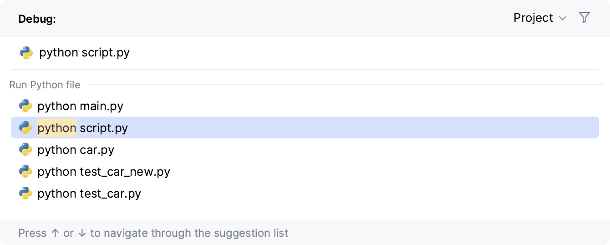Select the top 'python script.py' suggestion
This screenshot has height=245, width=610.
(x=84, y=53)
